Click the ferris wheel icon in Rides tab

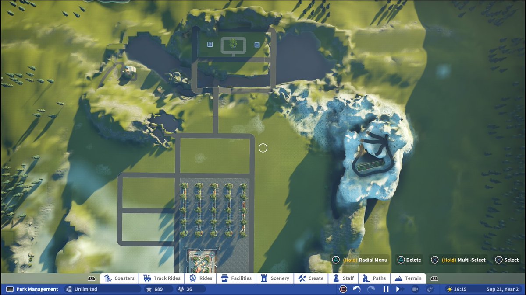[x=192, y=278]
